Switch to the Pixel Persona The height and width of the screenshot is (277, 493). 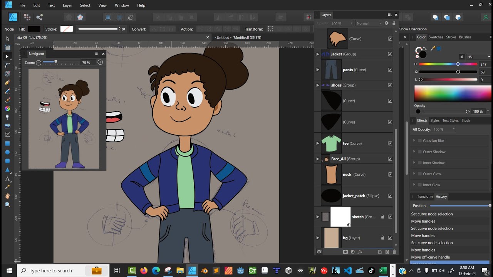[x=27, y=17]
